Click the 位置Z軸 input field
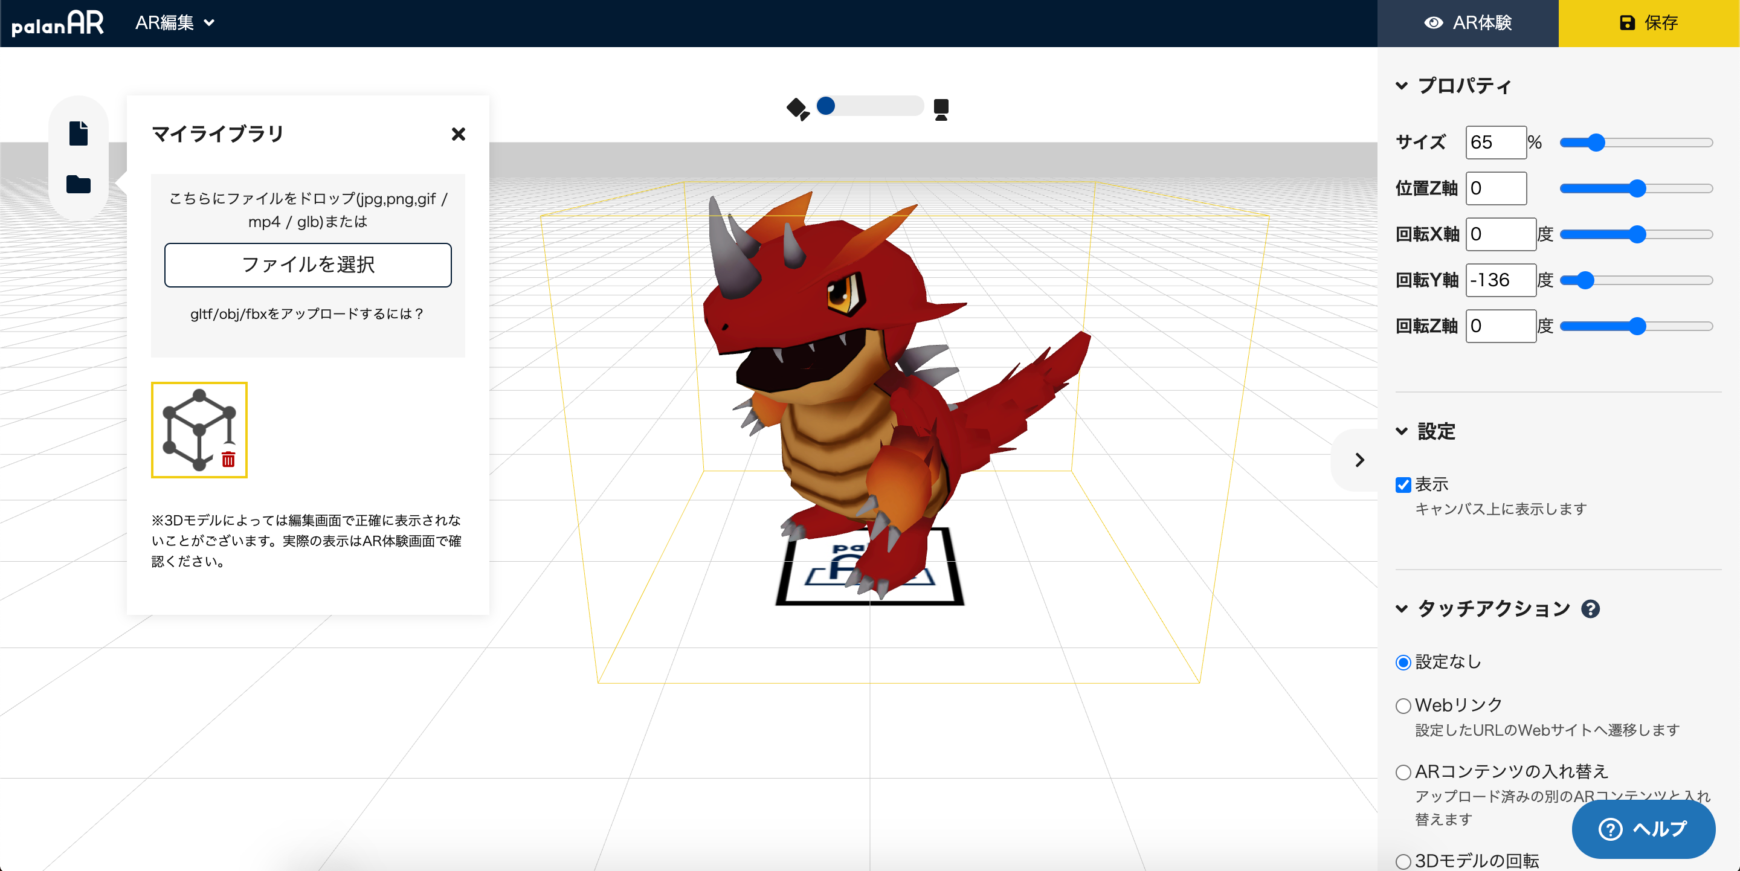Image resolution: width=1740 pixels, height=871 pixels. pyautogui.click(x=1495, y=188)
